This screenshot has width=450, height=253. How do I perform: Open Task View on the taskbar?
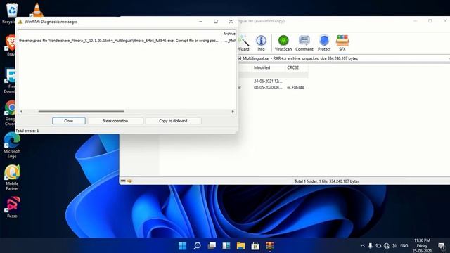(212, 246)
